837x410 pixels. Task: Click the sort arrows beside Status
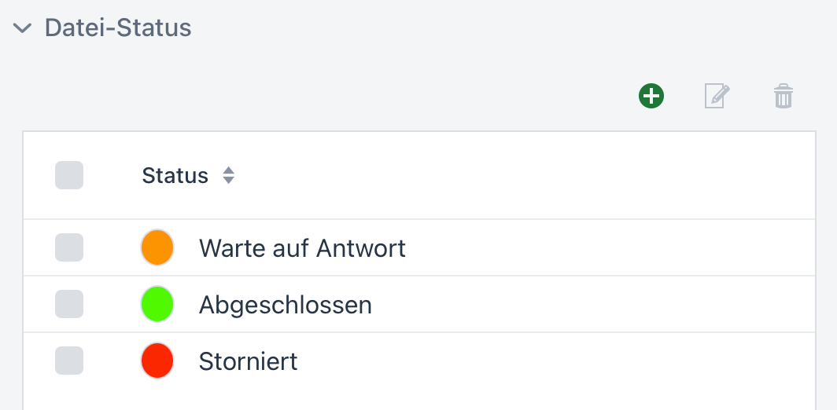(228, 175)
